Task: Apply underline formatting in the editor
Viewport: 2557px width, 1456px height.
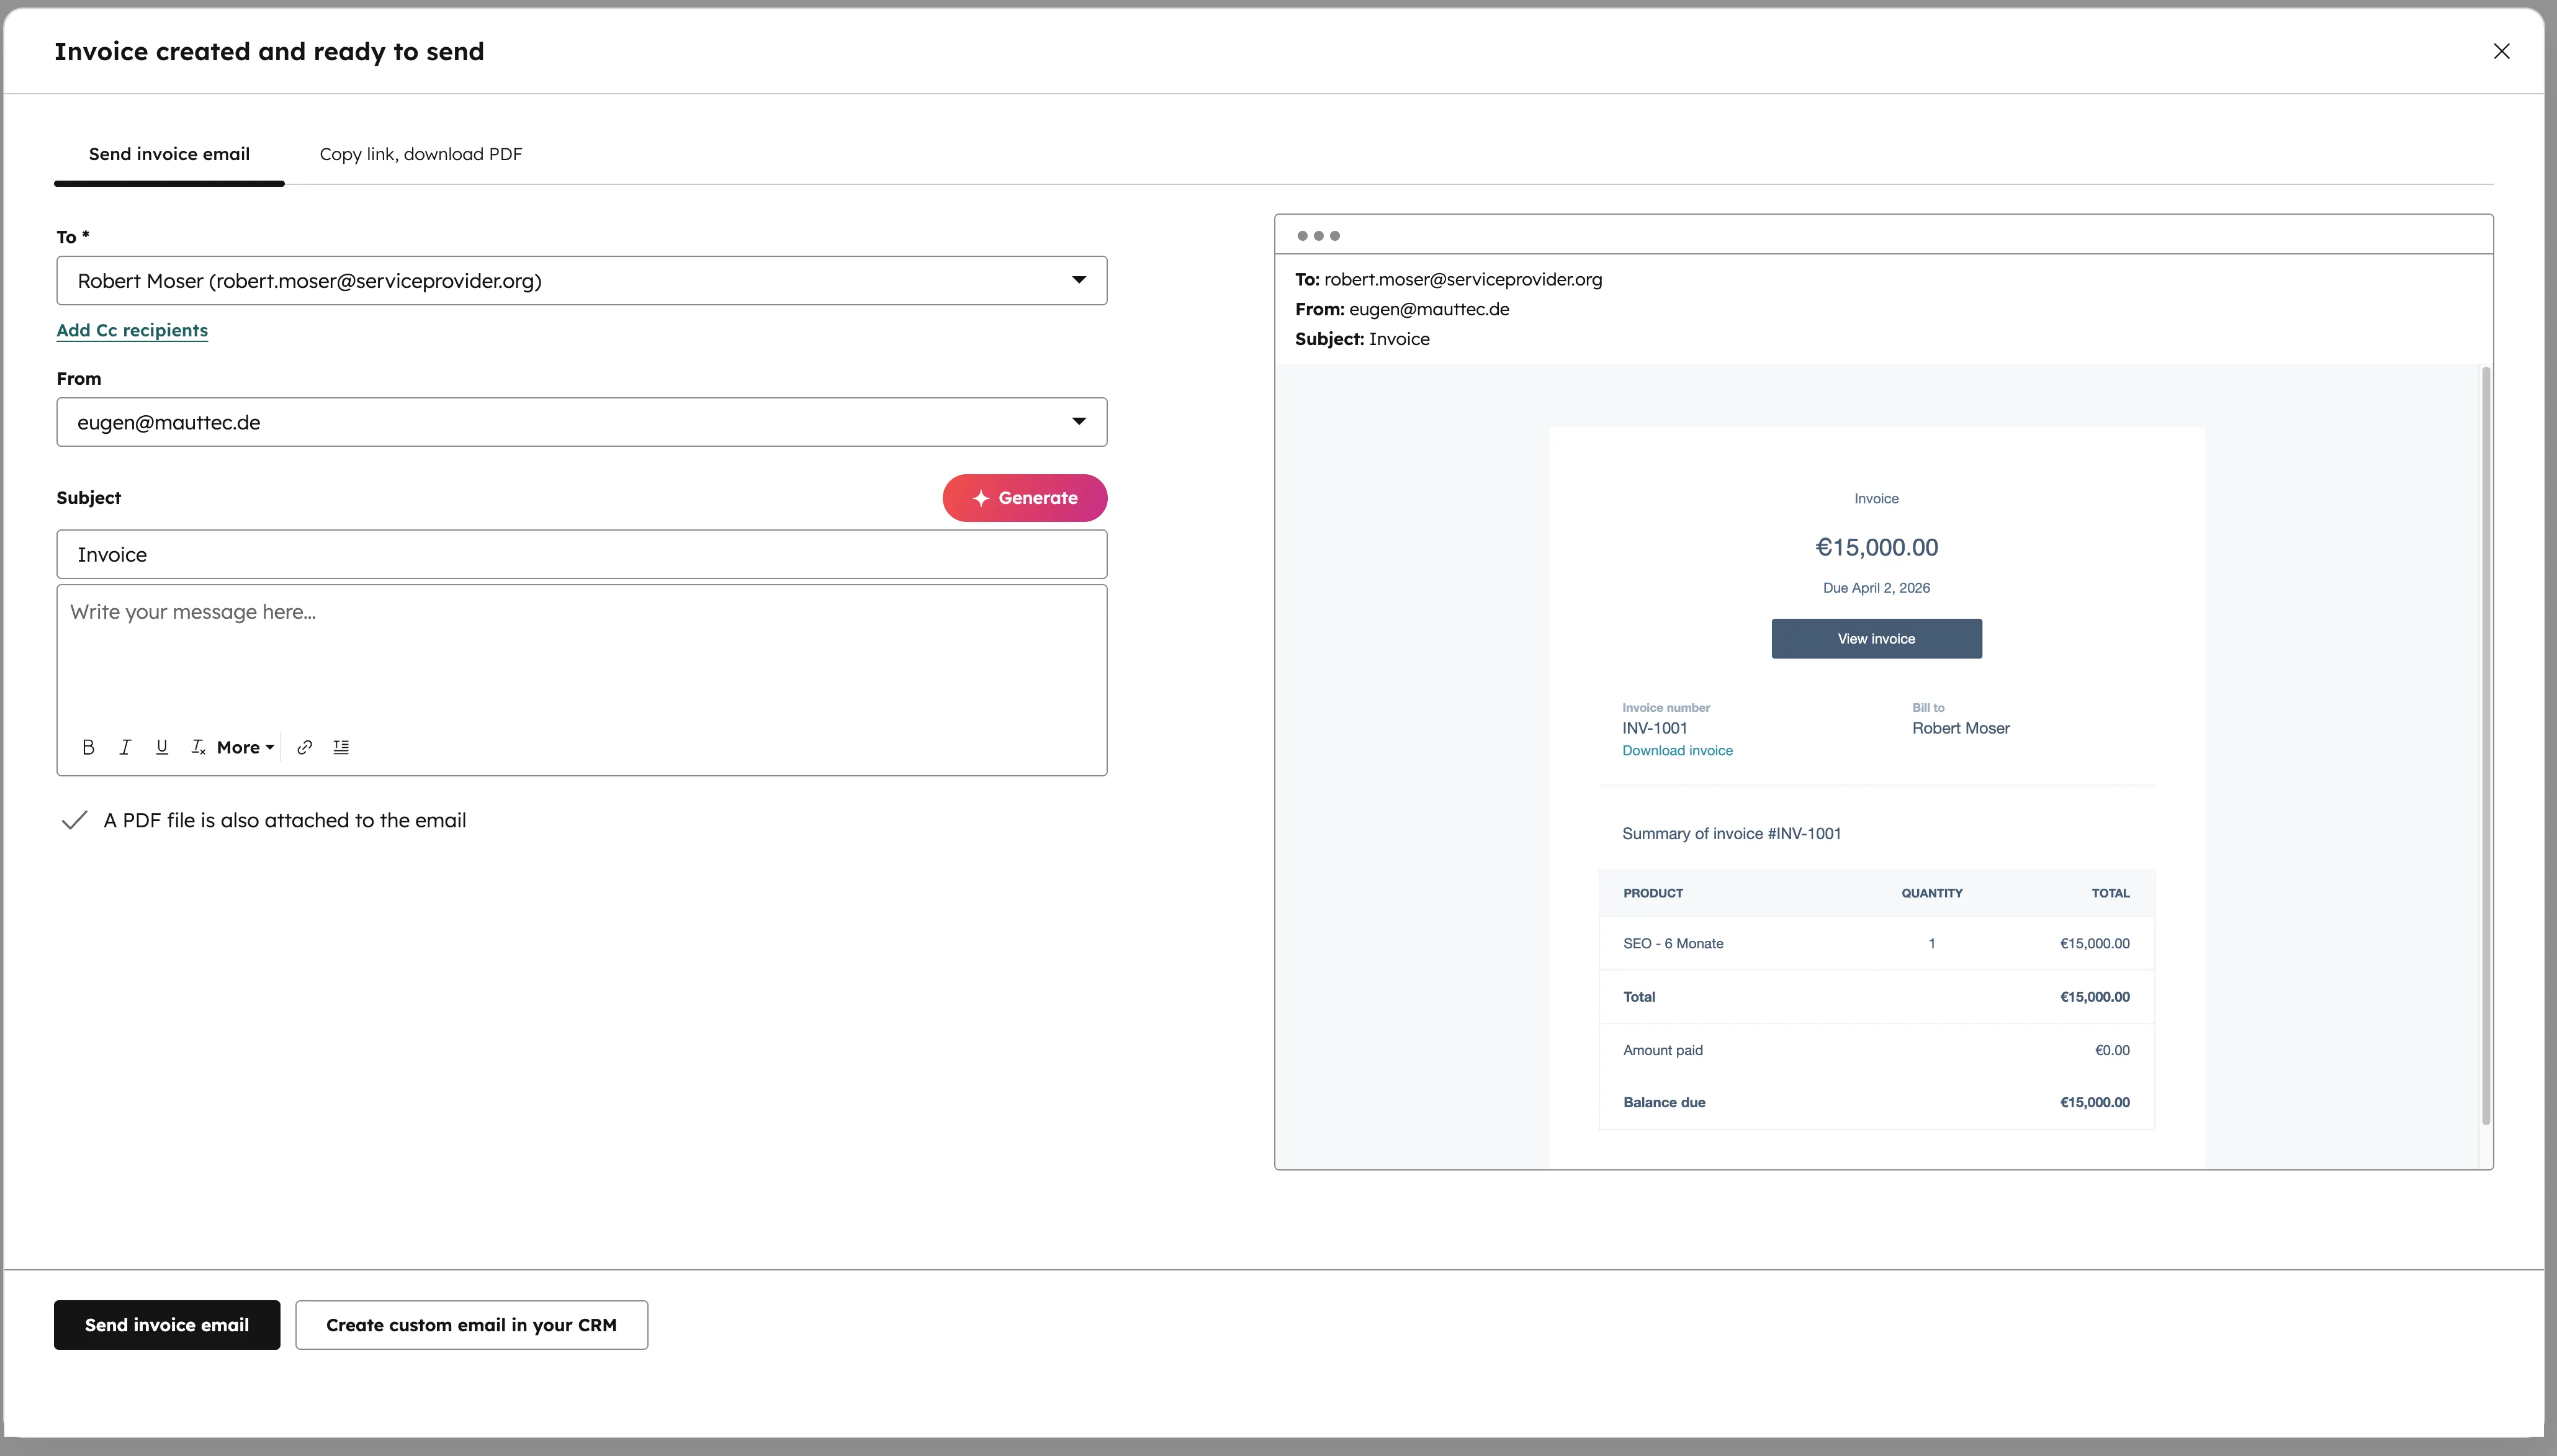Action: tap(161, 746)
